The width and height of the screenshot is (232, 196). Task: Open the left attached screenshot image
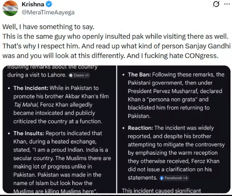click(x=59, y=130)
